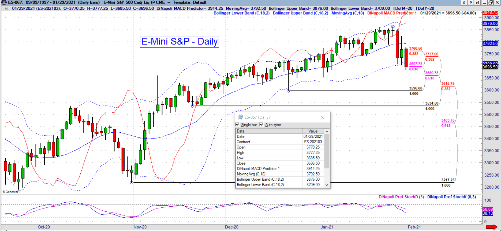Click the S button in title bar
The width and height of the screenshot is (501, 231).
point(464,3)
